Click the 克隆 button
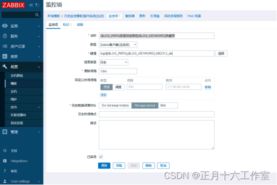The width and height of the screenshot is (277, 185). point(119,165)
